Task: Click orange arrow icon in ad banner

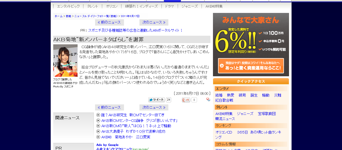Action: click(222, 66)
